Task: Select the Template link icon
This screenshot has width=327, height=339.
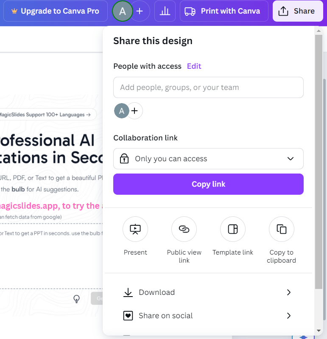Action: (x=232, y=230)
